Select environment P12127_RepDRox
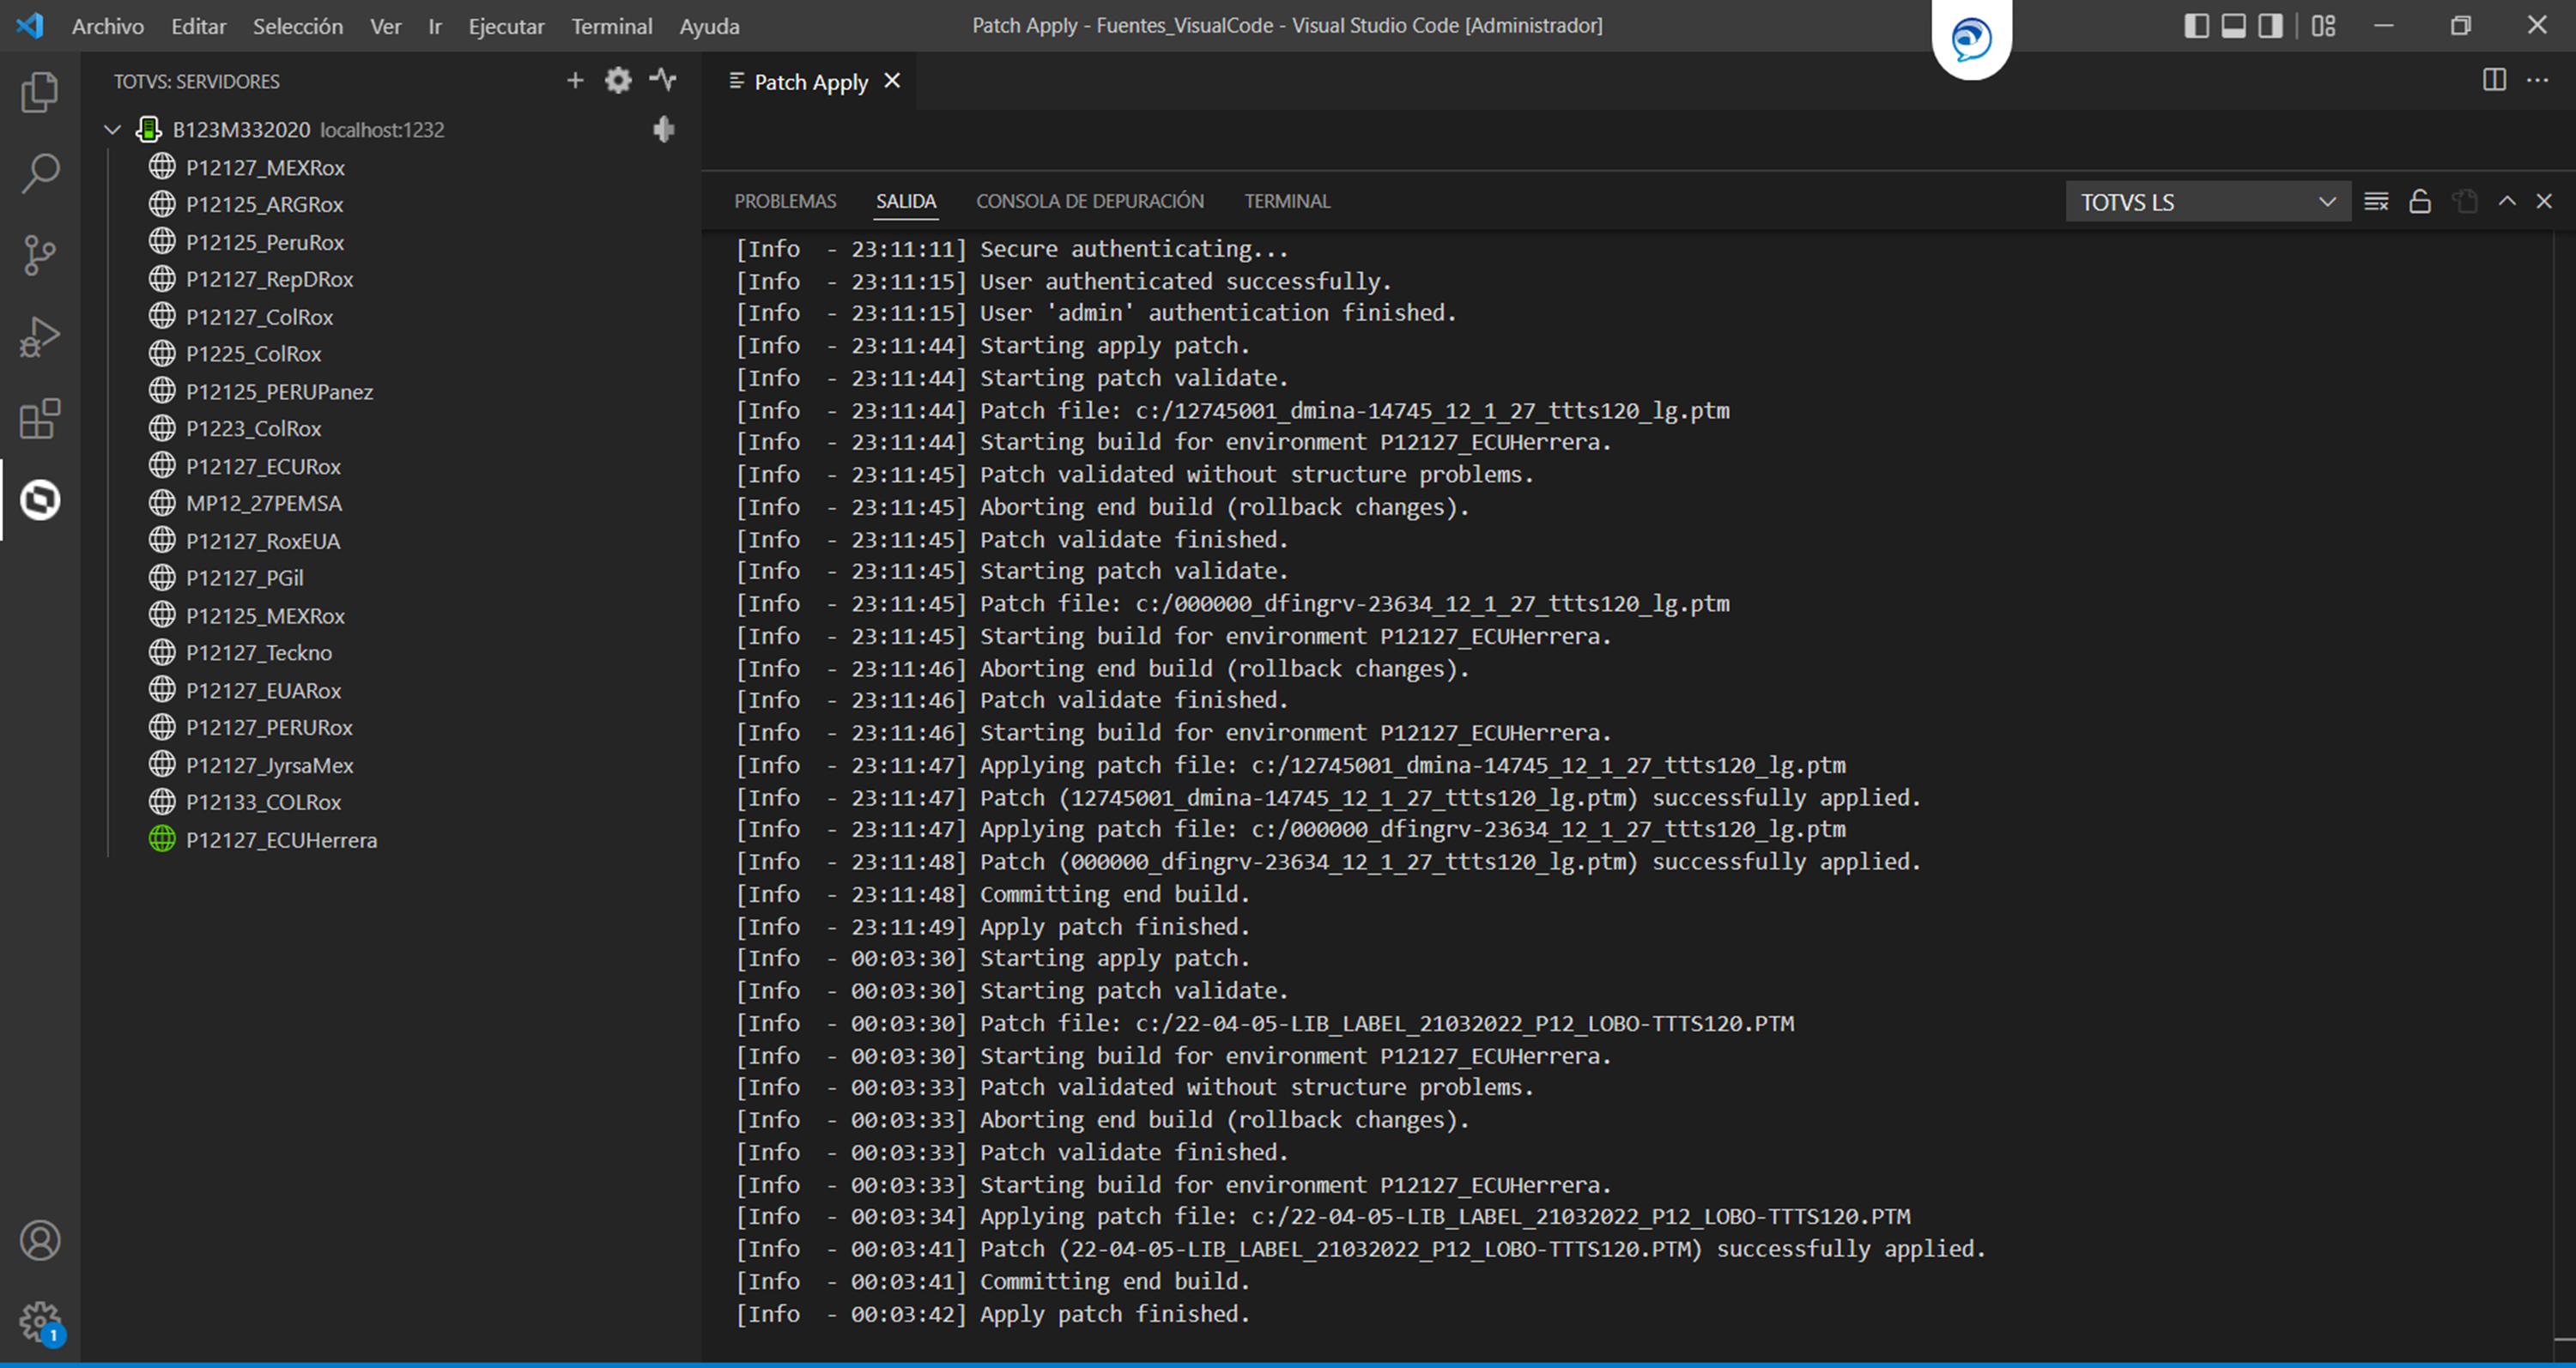The width and height of the screenshot is (2576, 1368). click(x=269, y=279)
